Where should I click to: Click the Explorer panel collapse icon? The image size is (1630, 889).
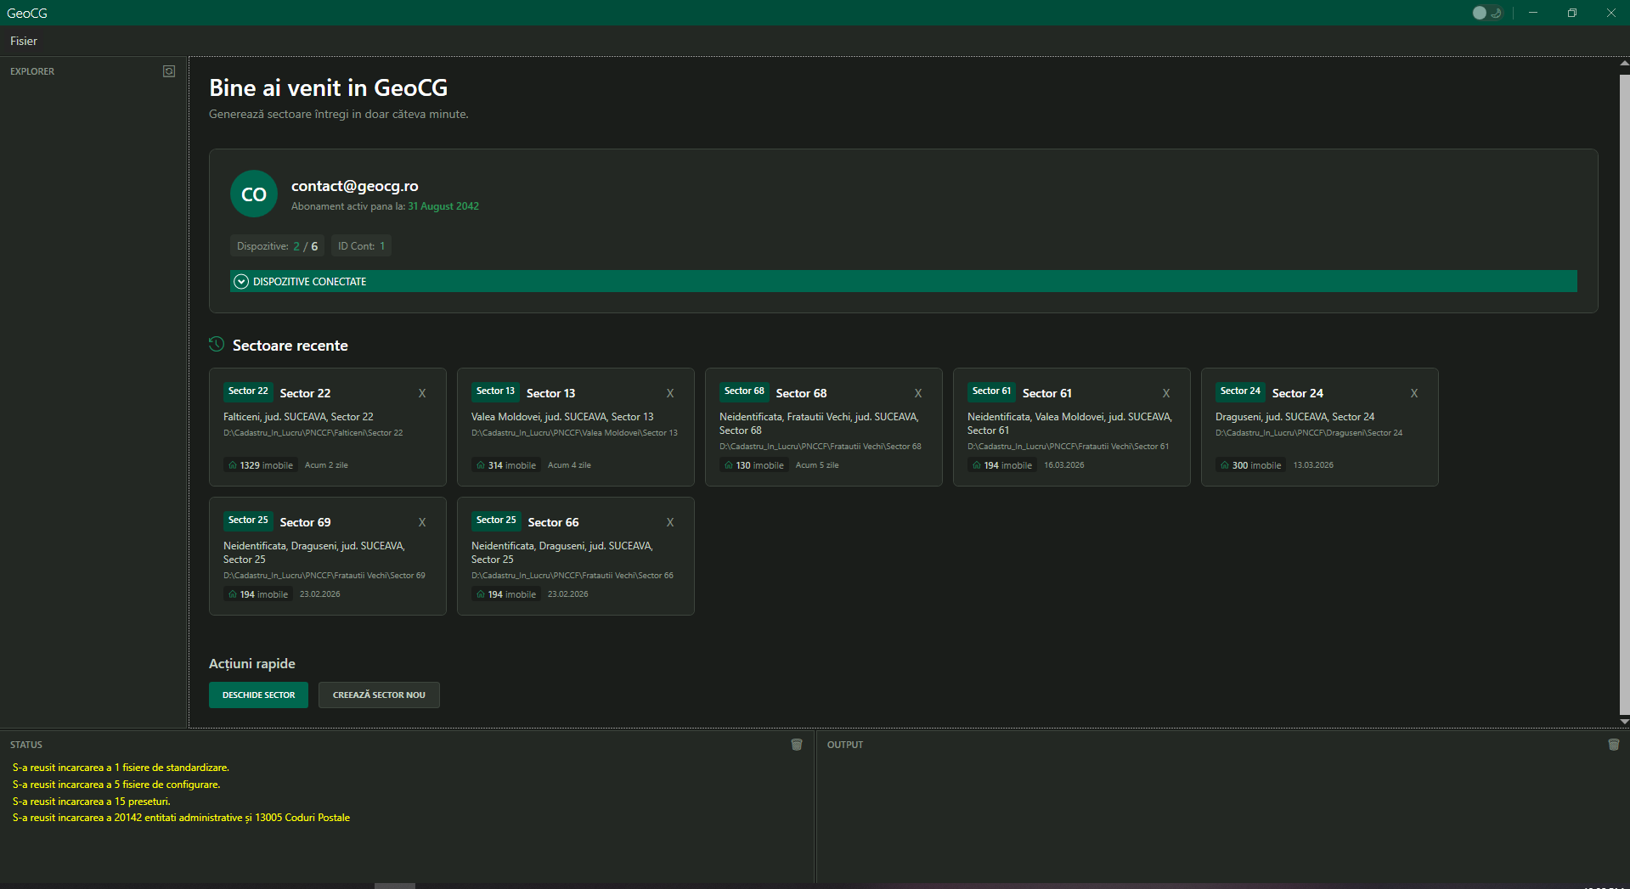tap(169, 71)
